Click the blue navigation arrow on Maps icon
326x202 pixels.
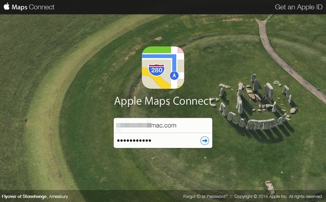[x=174, y=76]
